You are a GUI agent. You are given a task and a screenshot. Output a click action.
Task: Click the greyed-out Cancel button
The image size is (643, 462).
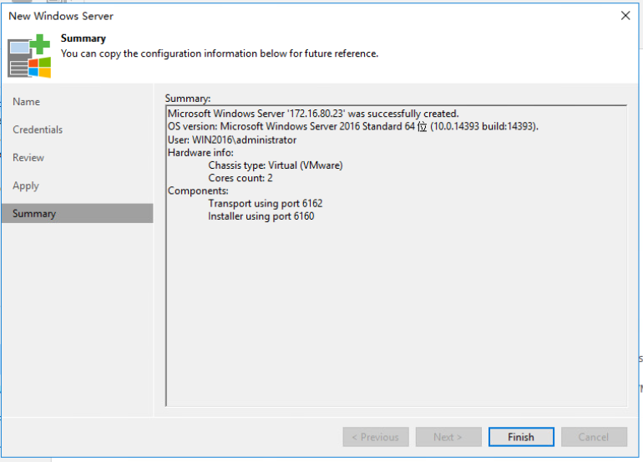pos(594,437)
